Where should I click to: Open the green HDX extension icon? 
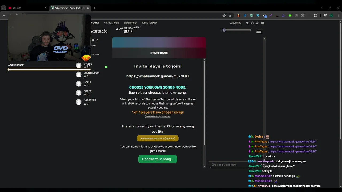tap(290, 15)
